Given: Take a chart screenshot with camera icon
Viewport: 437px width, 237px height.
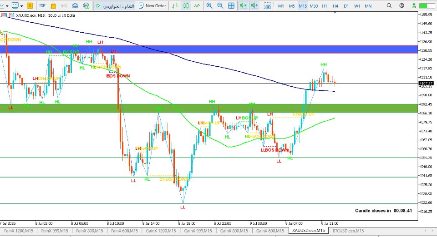Looking at the screenshot, I should pyautogui.click(x=268, y=6).
